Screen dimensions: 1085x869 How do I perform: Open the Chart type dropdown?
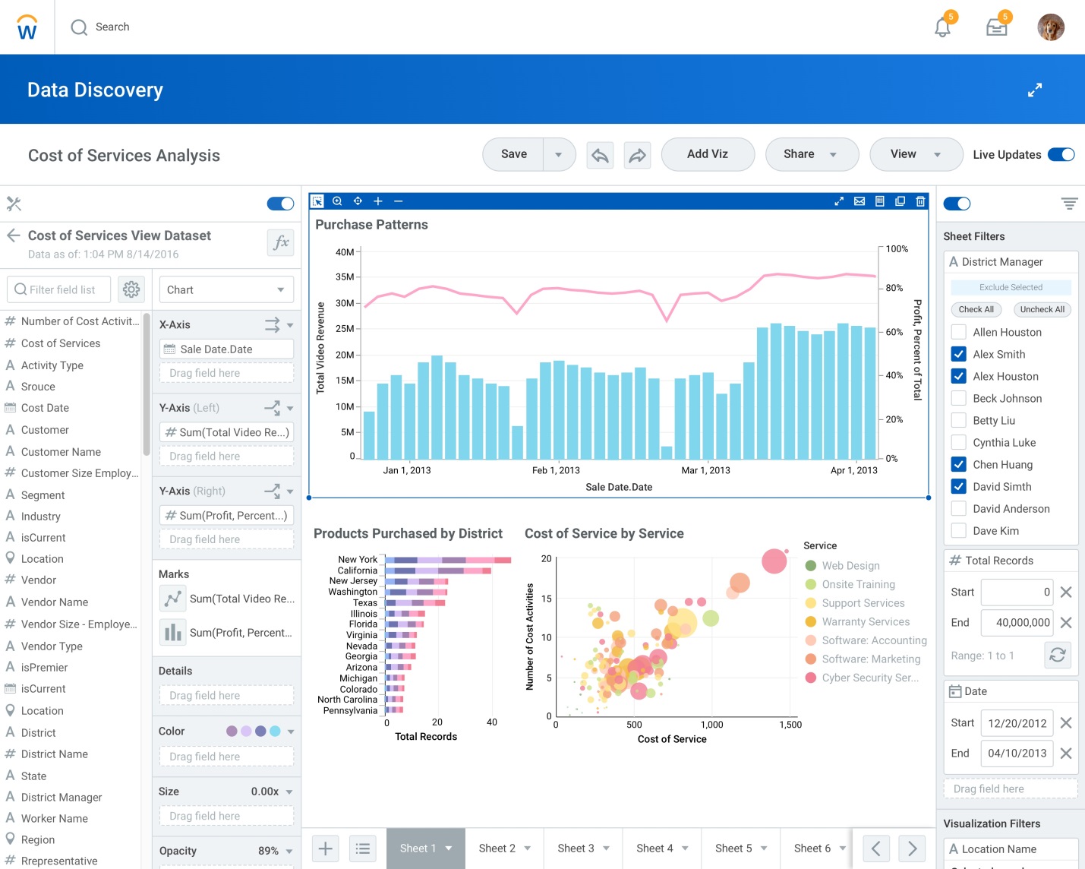coord(226,289)
